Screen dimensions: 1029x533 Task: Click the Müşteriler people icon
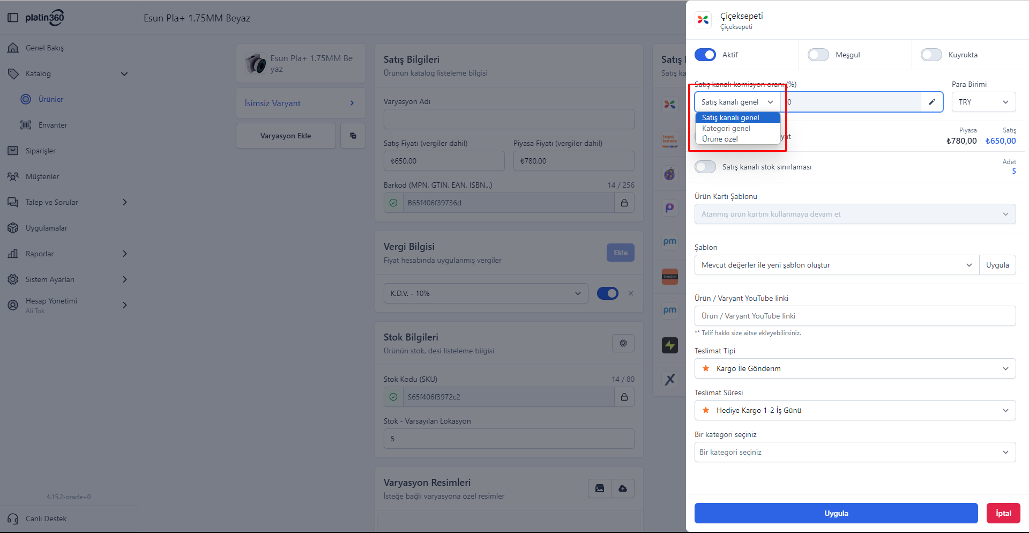[13, 176]
